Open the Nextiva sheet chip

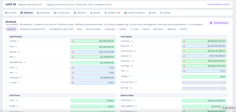point(146,29)
